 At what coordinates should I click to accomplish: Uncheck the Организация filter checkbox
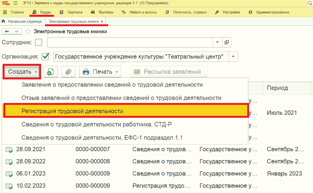point(45,57)
